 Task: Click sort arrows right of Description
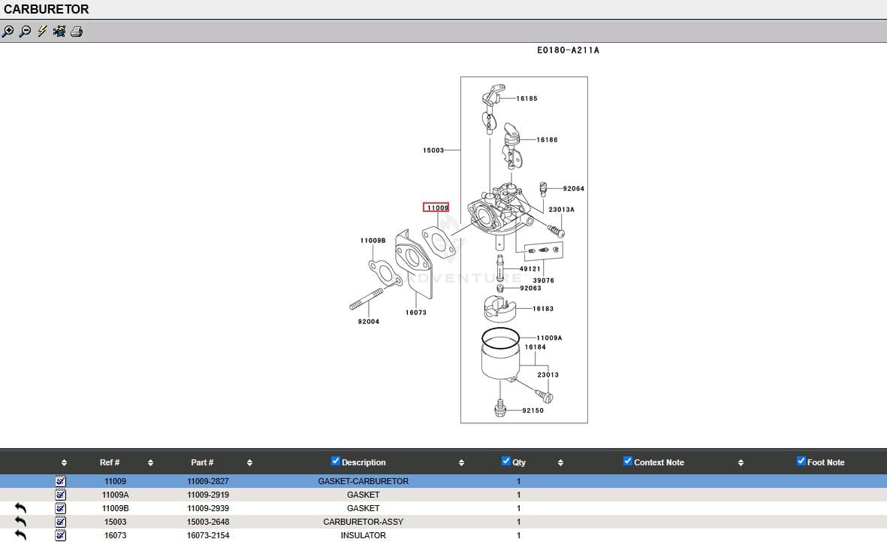(461, 462)
